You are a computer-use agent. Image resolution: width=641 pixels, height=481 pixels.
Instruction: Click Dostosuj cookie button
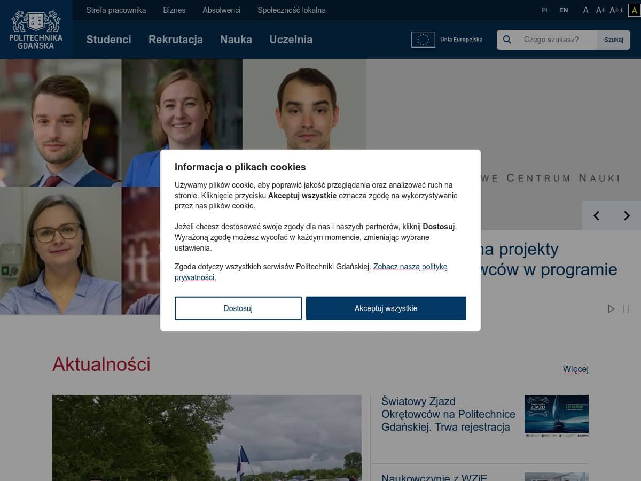tap(238, 308)
